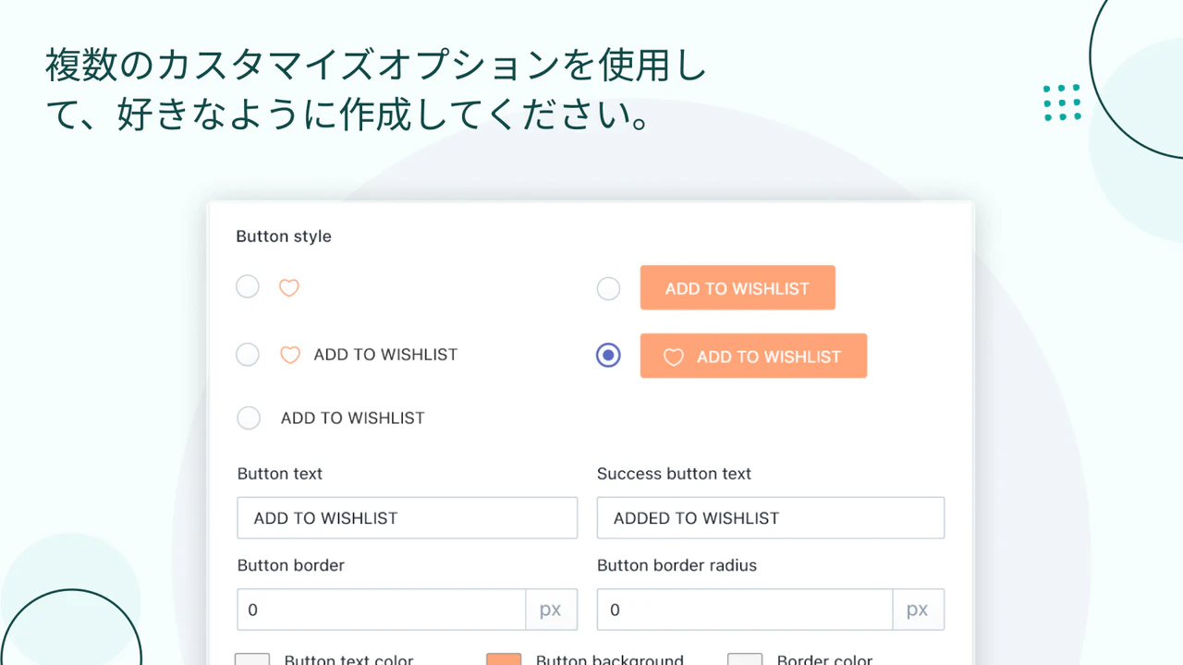
Task: Click plain ADD TO WISHLIST style label text
Action: point(353,418)
